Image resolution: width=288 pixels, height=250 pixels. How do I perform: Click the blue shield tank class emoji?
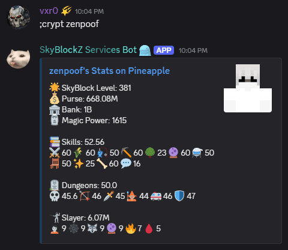click(x=179, y=196)
